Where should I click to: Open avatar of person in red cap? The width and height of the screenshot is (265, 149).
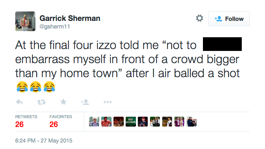click(143, 122)
